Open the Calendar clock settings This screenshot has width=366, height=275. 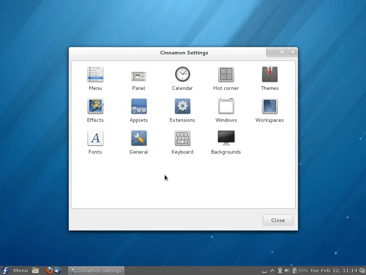pos(182,78)
